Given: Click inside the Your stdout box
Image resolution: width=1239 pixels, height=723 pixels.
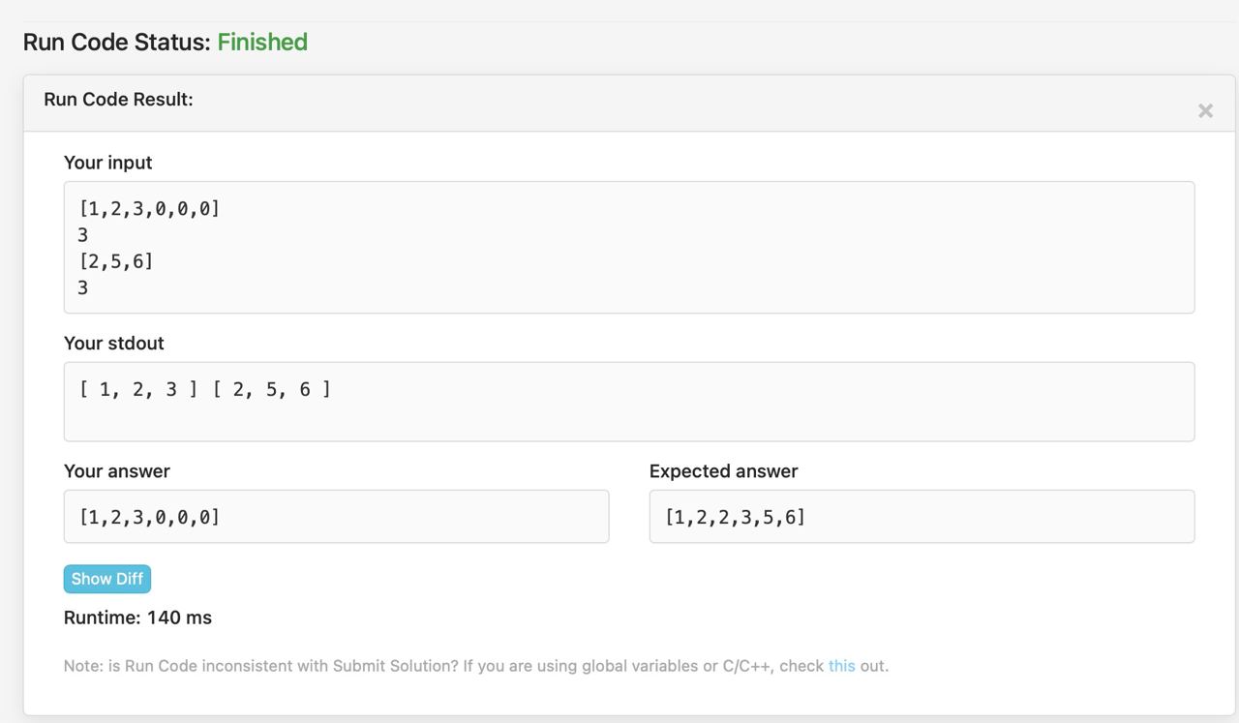Looking at the screenshot, I should point(629,402).
